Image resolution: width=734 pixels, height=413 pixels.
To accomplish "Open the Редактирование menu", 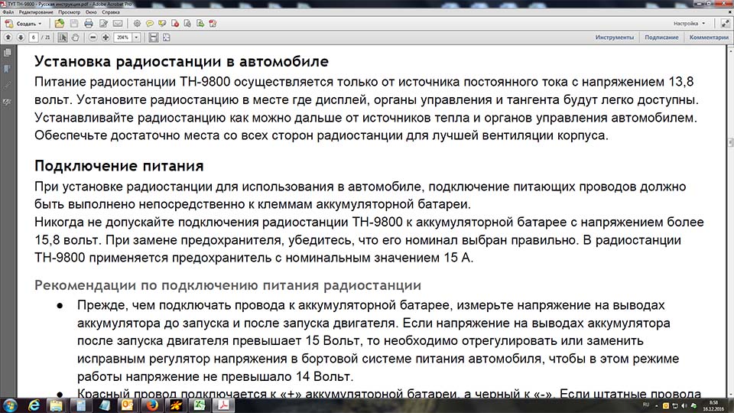I will (x=36, y=12).
